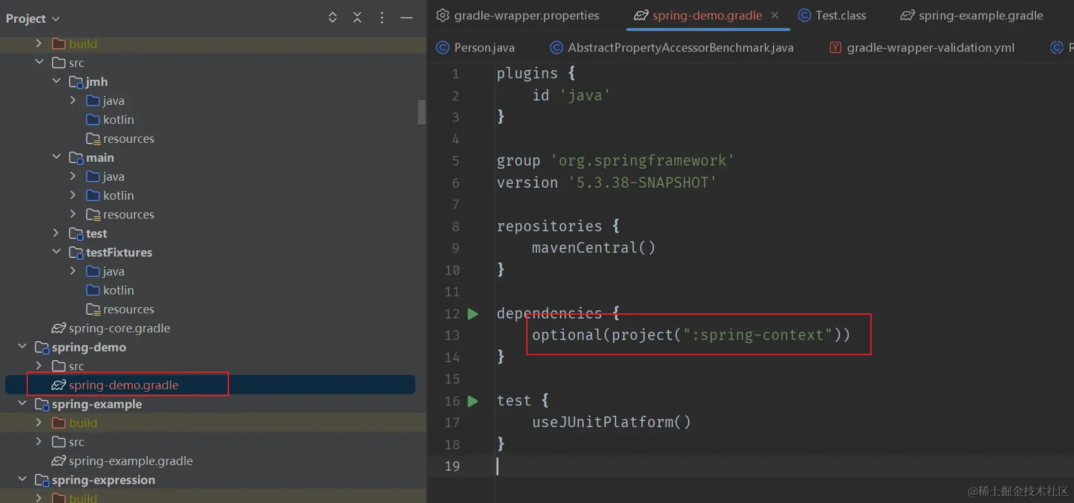The width and height of the screenshot is (1074, 503).
Task: Expand the src folder under spring-demo
Action: [39, 365]
